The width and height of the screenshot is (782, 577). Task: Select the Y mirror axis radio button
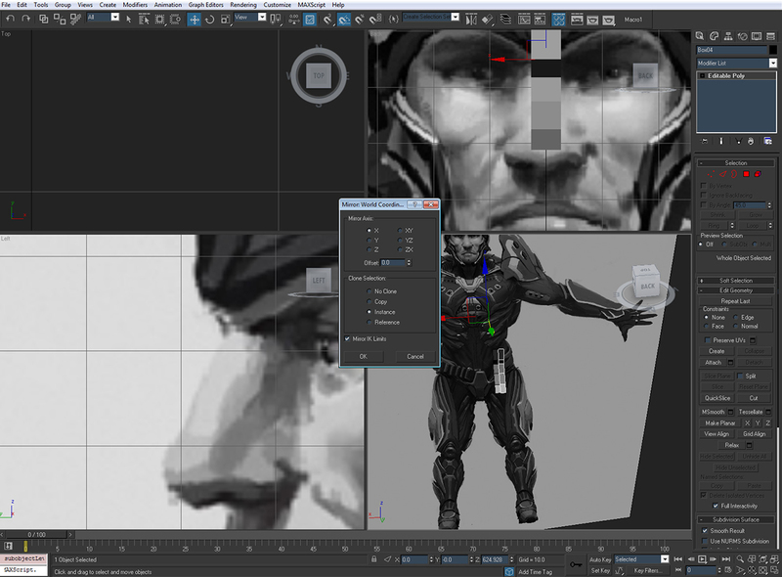(x=369, y=240)
